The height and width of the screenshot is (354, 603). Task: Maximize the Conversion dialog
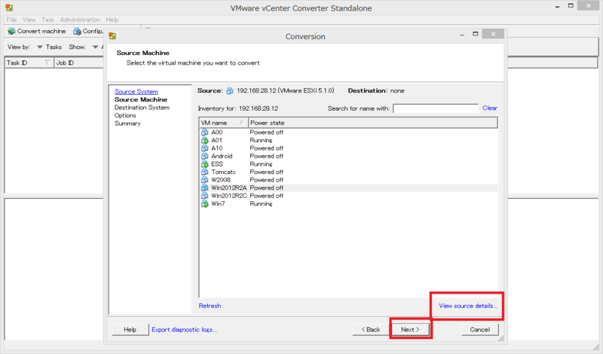click(476, 34)
